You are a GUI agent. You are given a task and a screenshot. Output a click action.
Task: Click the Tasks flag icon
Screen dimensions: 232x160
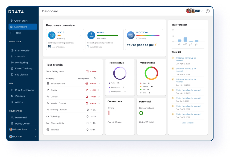(11, 33)
